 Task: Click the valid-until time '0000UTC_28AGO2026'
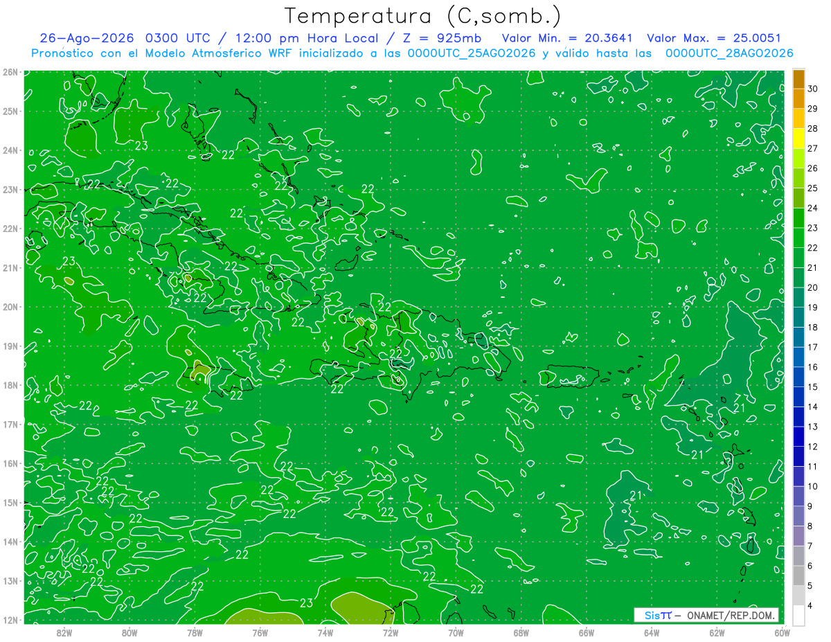tap(729, 53)
